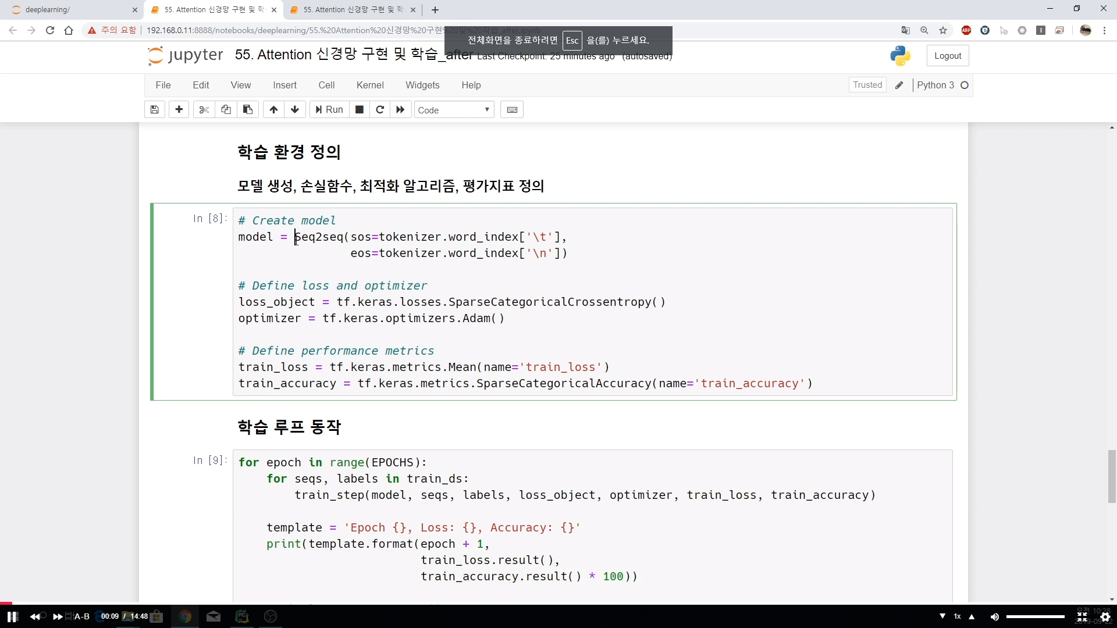Viewport: 1117px width, 628px height.
Task: Pause the video playback
Action: tap(13, 616)
